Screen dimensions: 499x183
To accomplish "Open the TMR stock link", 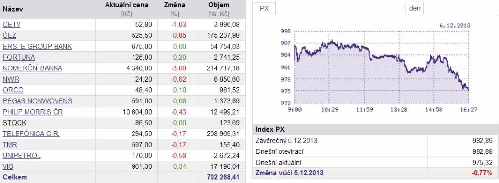I will coord(10,145).
